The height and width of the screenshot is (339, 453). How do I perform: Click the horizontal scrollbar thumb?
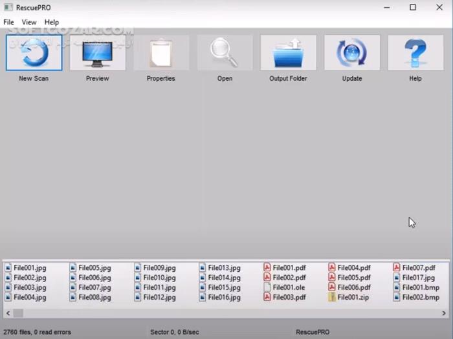coord(18,313)
